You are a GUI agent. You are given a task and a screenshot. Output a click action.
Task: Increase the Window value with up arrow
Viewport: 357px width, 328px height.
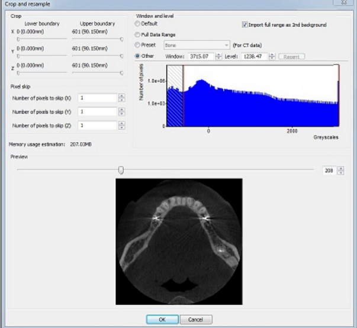[x=218, y=54]
